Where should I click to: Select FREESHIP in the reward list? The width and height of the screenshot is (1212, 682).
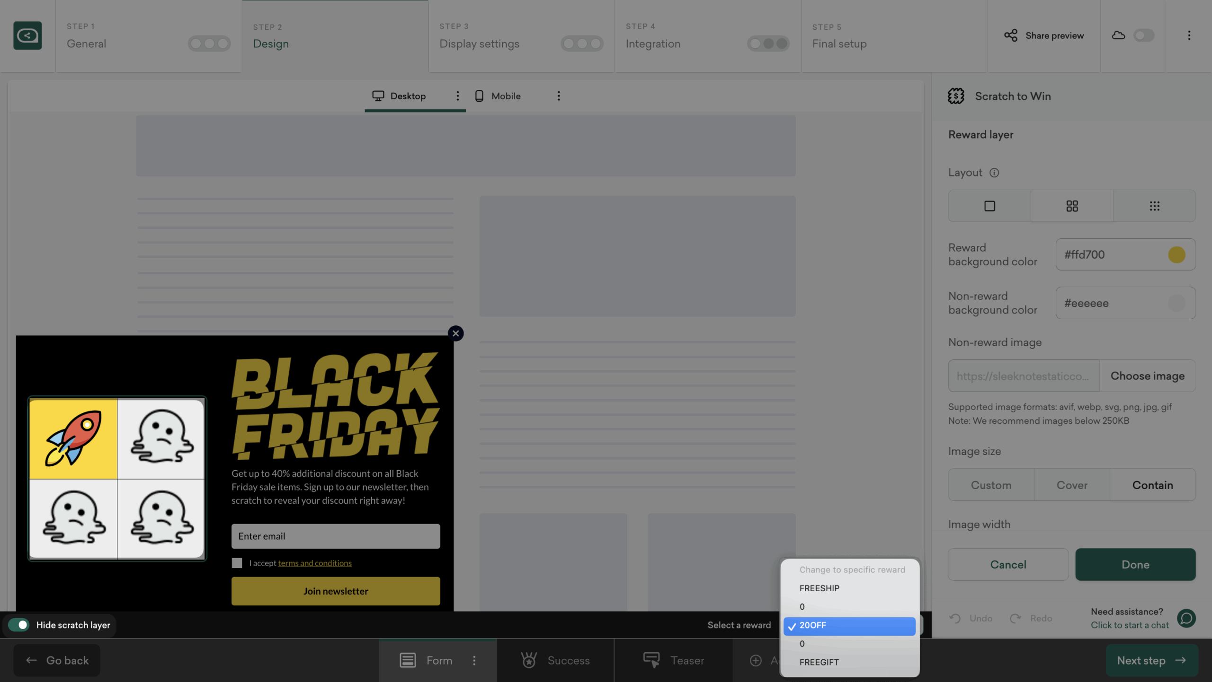click(x=819, y=588)
